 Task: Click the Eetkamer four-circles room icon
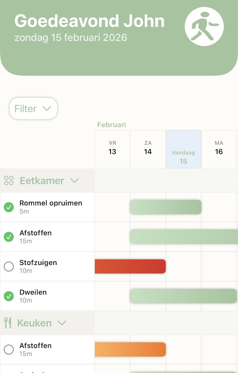[x=9, y=181]
